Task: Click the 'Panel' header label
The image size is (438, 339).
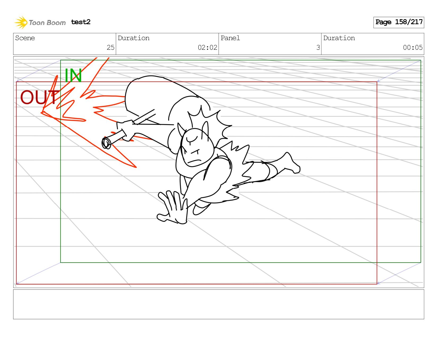Action: point(230,38)
